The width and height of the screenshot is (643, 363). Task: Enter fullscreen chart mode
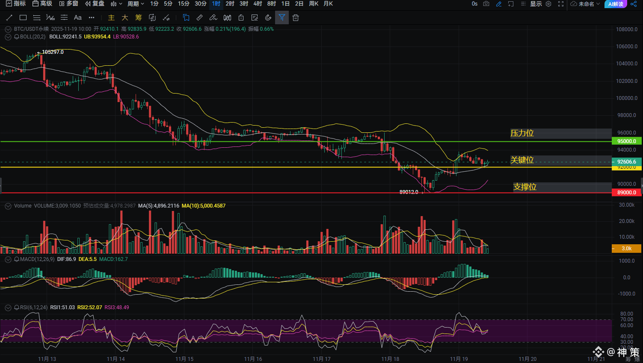561,4
